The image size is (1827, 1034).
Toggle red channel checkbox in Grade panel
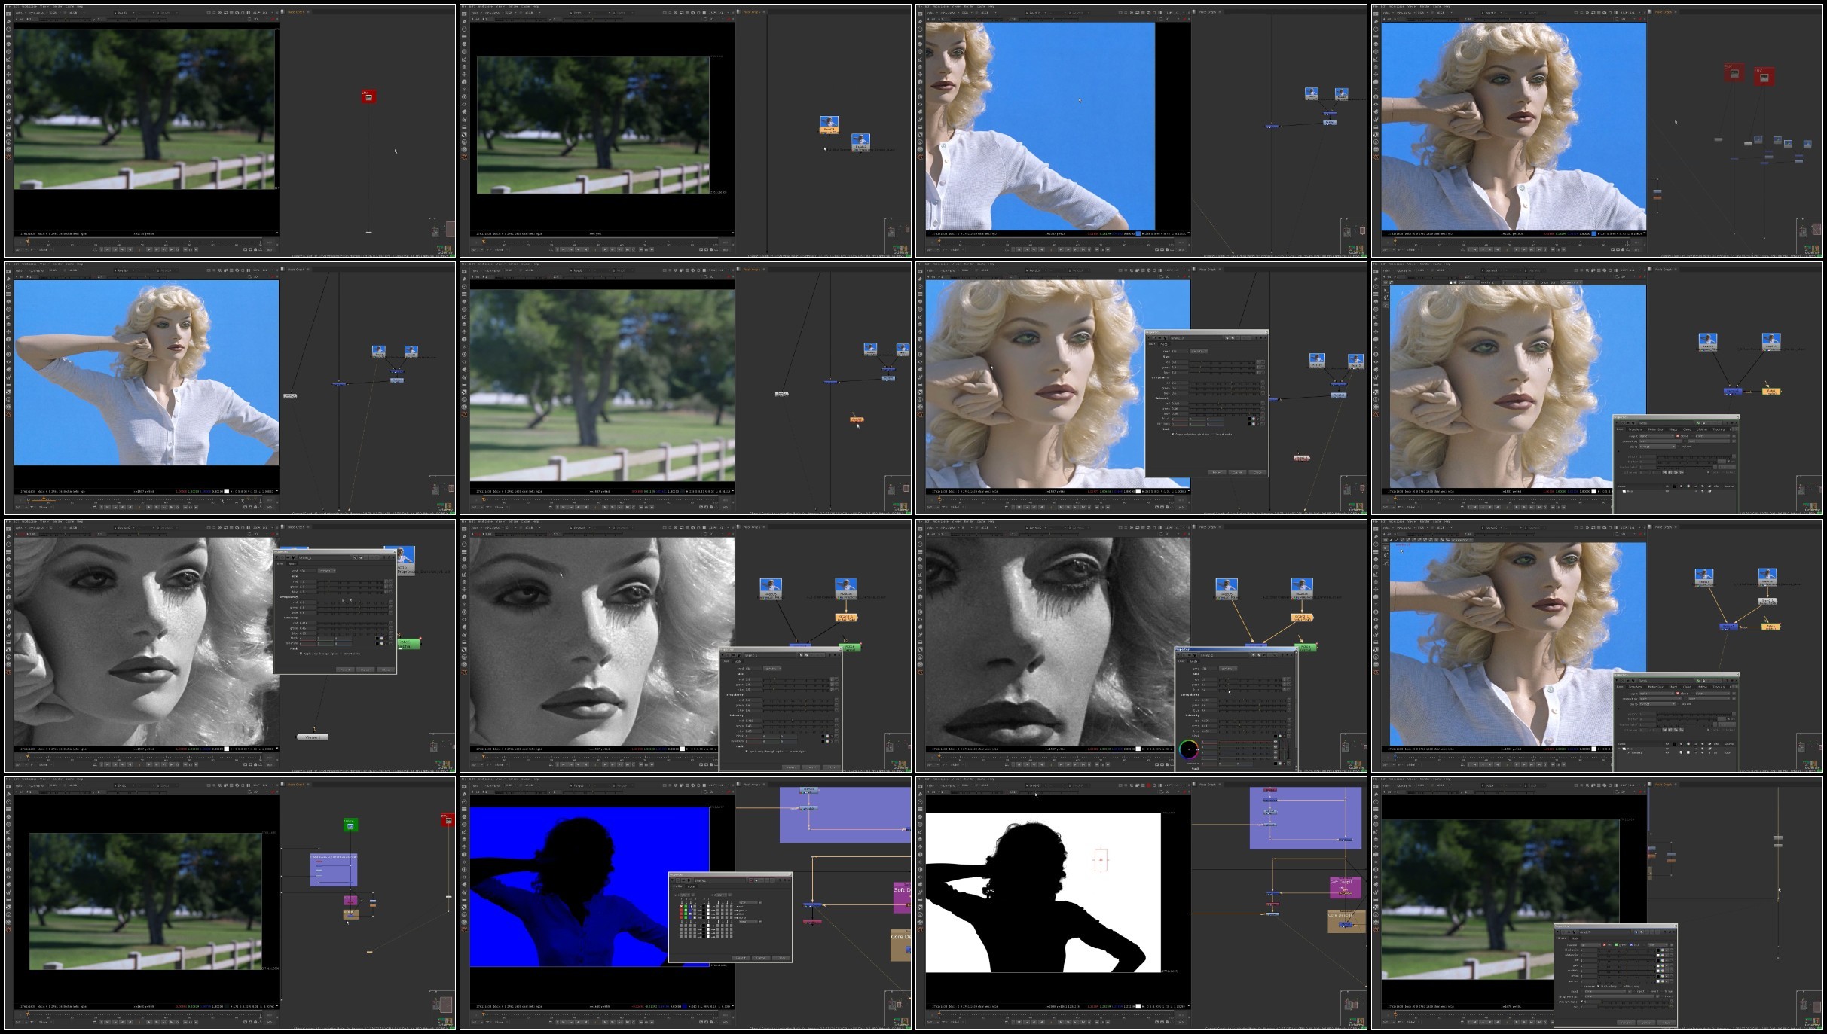(1605, 945)
